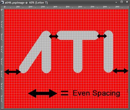
Task: Click the 500 mark on horizontal ruler
Action: (x=67, y=7)
